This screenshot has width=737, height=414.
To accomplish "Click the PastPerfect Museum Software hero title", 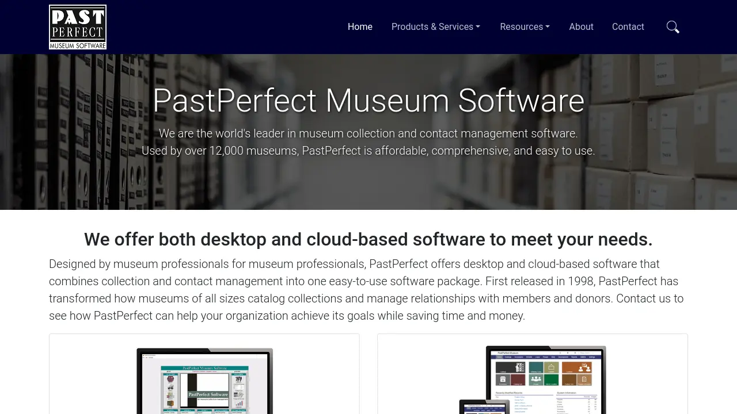I will [x=368, y=101].
